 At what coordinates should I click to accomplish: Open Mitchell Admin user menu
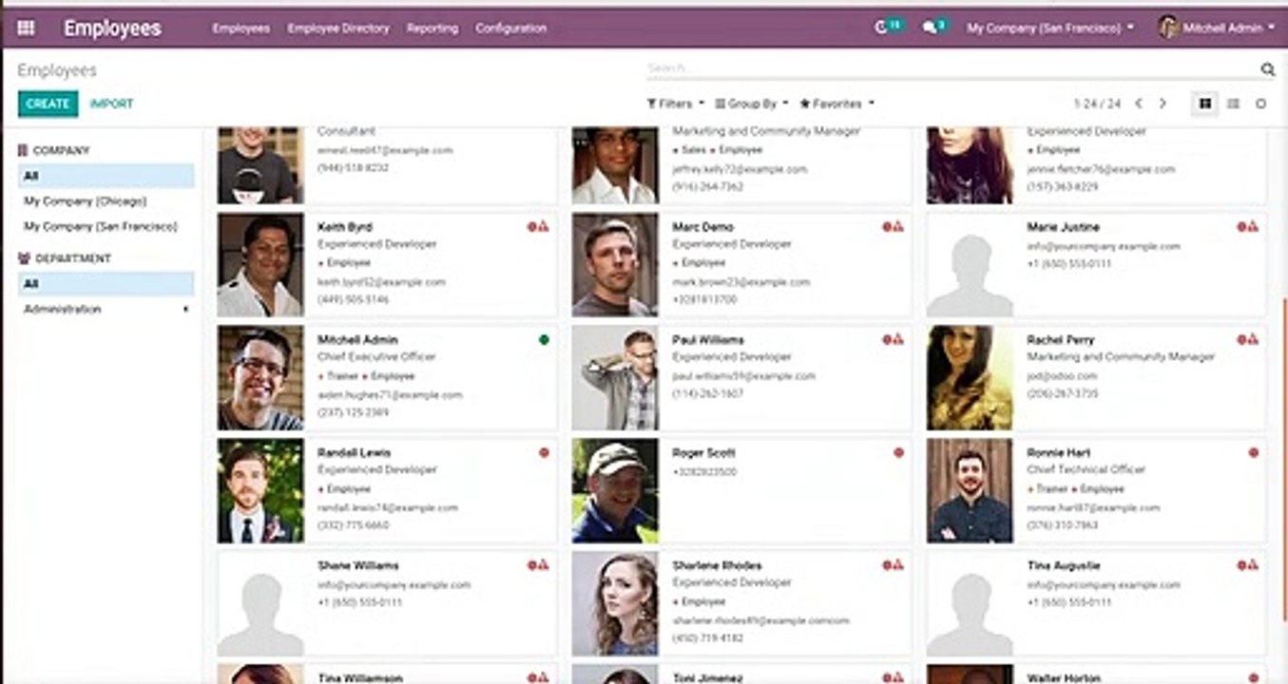(1217, 28)
